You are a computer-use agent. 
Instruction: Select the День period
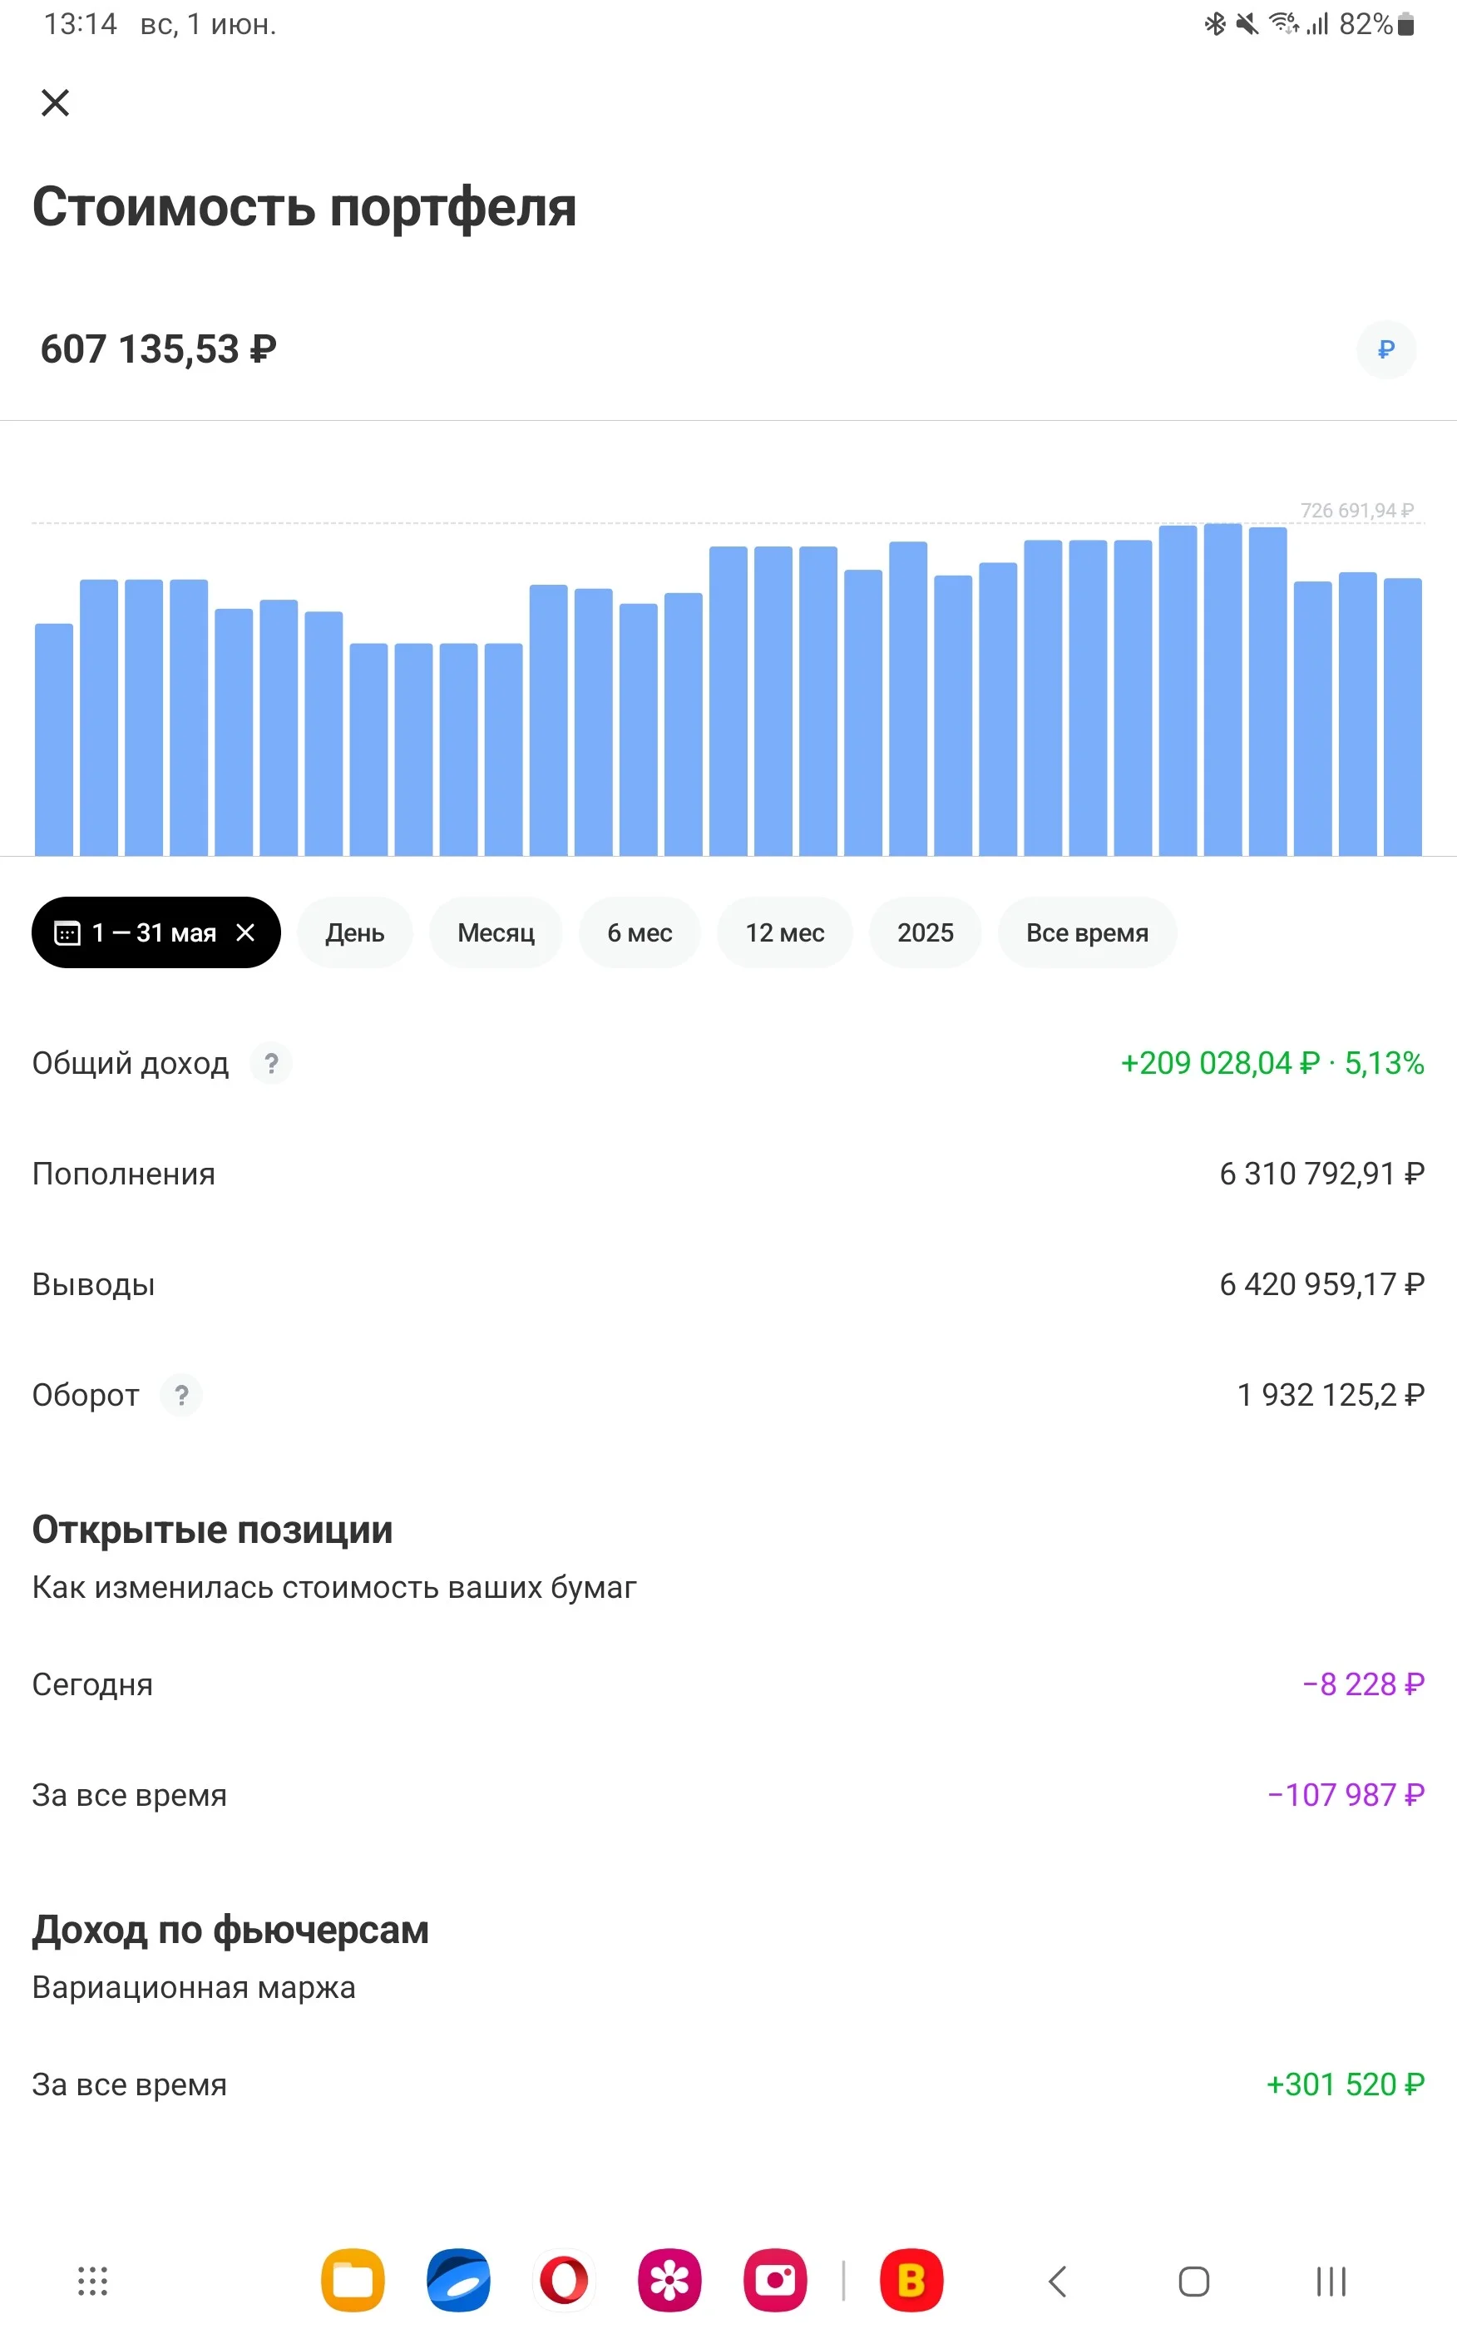coord(354,932)
